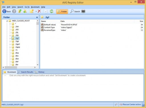Click the Content Type string value icon
This screenshot has height=108, width=146.
pos(42,27)
